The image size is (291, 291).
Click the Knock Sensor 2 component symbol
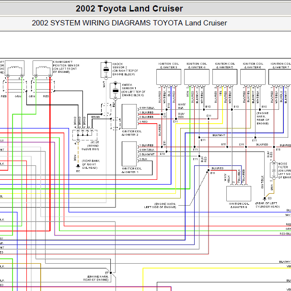106,70
